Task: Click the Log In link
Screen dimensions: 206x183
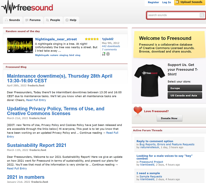Action: coord(166,2)
